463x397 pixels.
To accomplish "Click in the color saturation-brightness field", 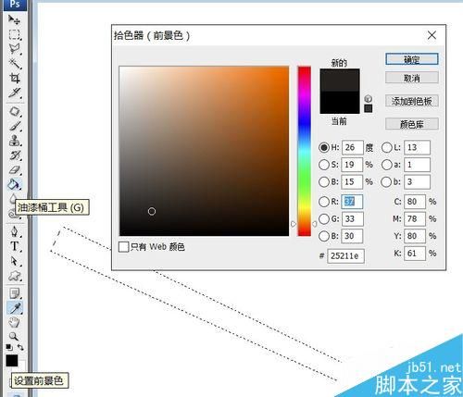I will click(204, 151).
